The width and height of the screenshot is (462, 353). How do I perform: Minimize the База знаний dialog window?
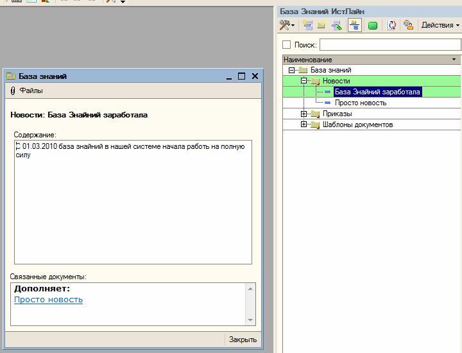[229, 77]
